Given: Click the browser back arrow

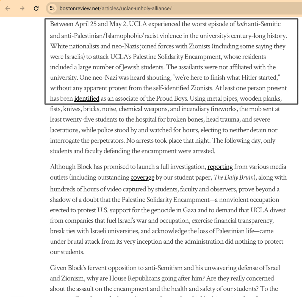Looking at the screenshot, I should 8,9.
